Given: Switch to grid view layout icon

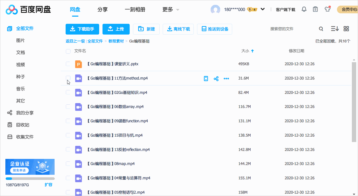Looking at the screenshot, I should (346, 29).
